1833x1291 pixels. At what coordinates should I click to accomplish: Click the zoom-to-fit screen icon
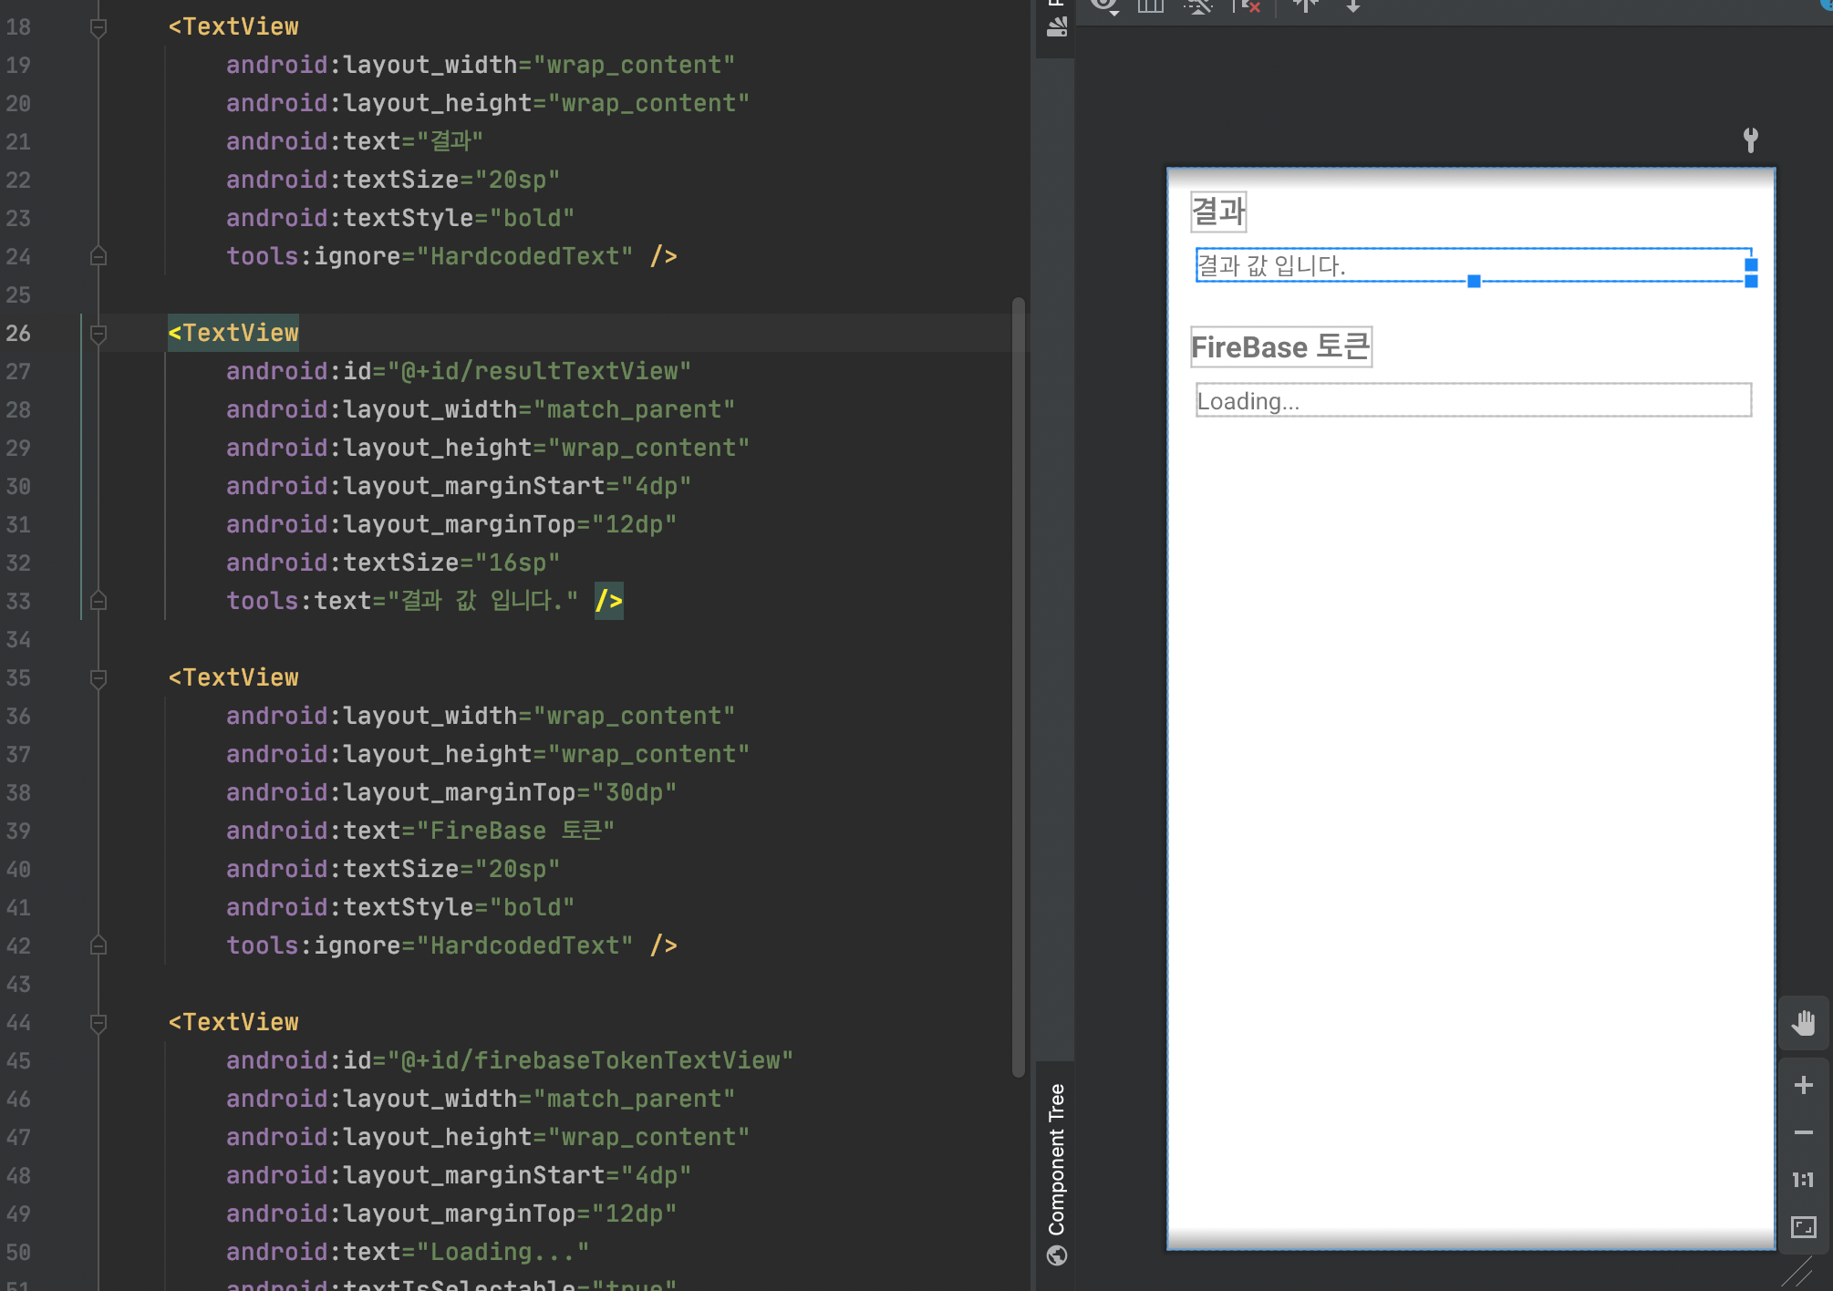(1803, 1227)
